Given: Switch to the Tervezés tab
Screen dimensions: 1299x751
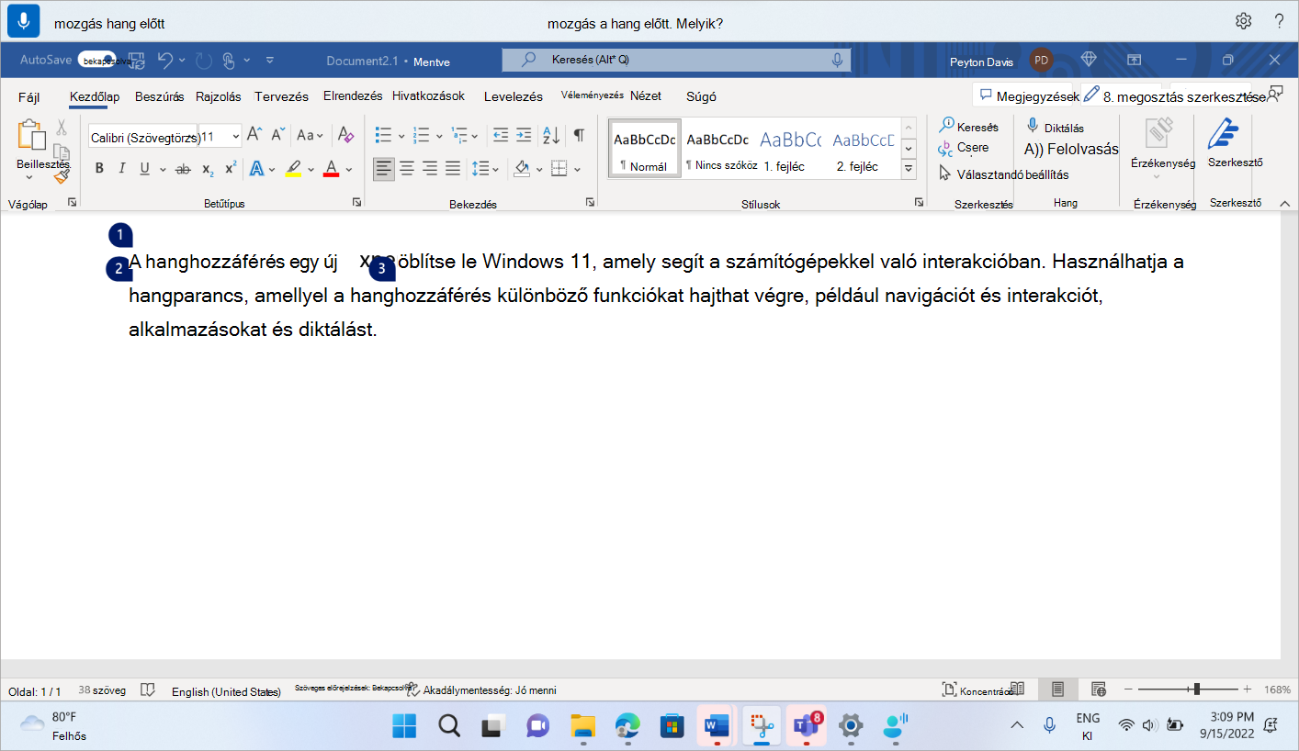Looking at the screenshot, I should pos(282,96).
